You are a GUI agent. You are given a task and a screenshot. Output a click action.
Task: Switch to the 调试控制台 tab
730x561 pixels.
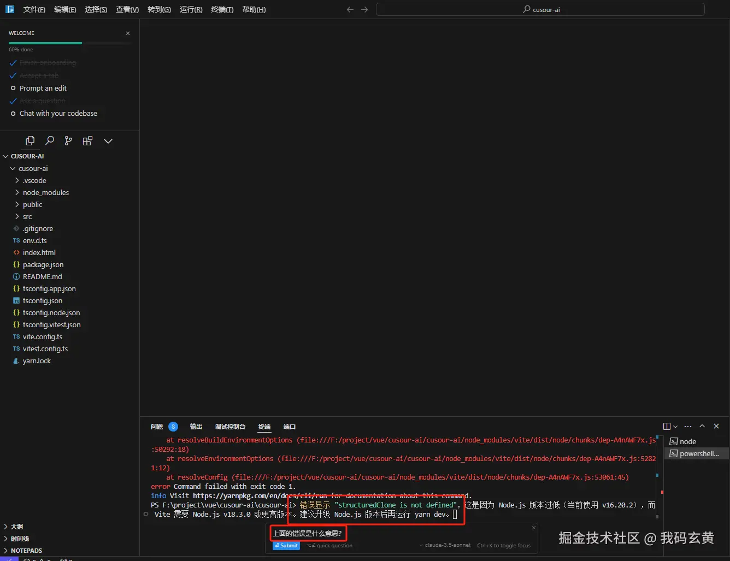[x=230, y=427]
